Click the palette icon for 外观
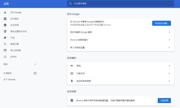This screenshot has height=108, width=180. [x=5, y=38]
